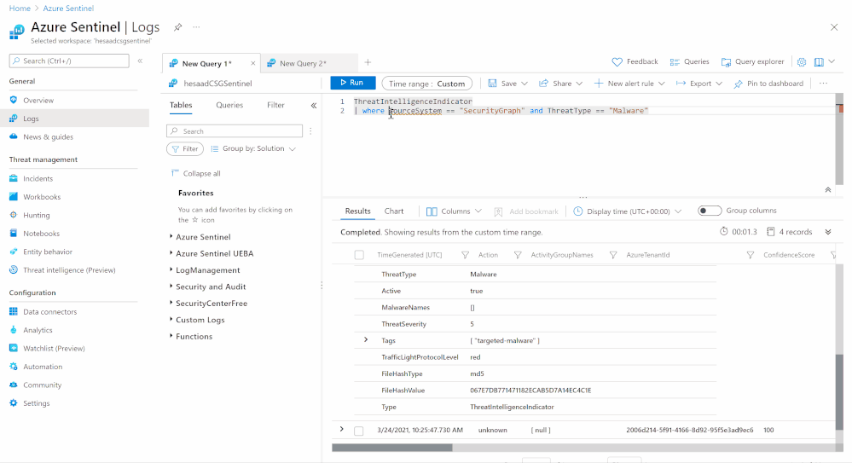Go to the Hunting section
852x463 pixels.
tap(36, 215)
